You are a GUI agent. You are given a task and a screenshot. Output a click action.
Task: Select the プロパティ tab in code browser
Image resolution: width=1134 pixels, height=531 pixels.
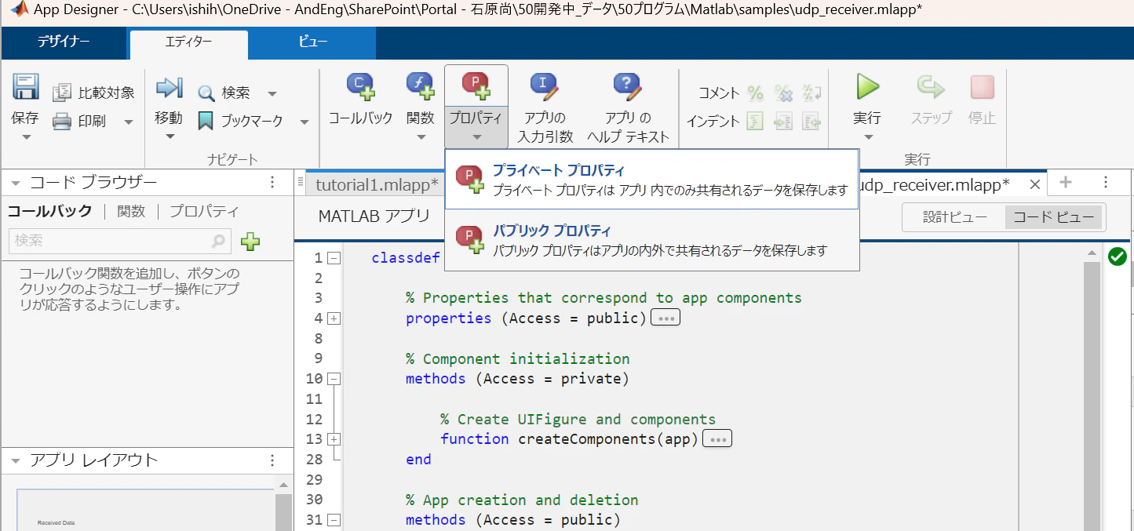[204, 211]
